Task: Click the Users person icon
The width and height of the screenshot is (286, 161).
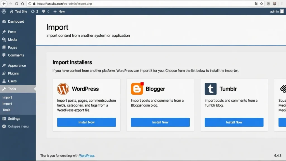Action: (x=4, y=81)
